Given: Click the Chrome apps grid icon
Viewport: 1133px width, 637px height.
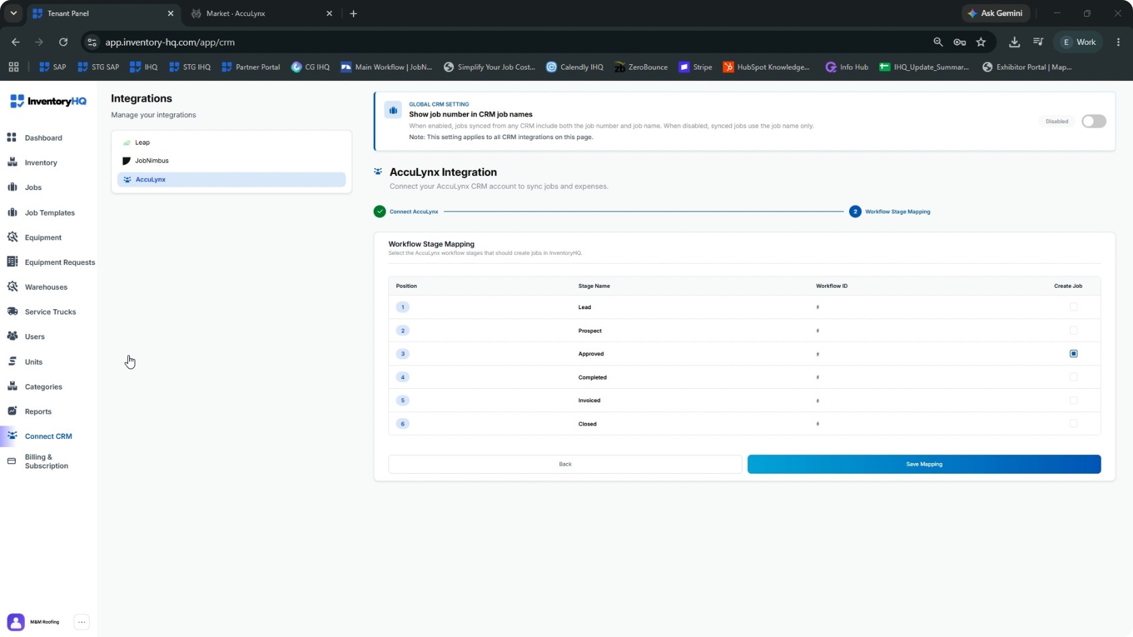Looking at the screenshot, I should point(13,67).
